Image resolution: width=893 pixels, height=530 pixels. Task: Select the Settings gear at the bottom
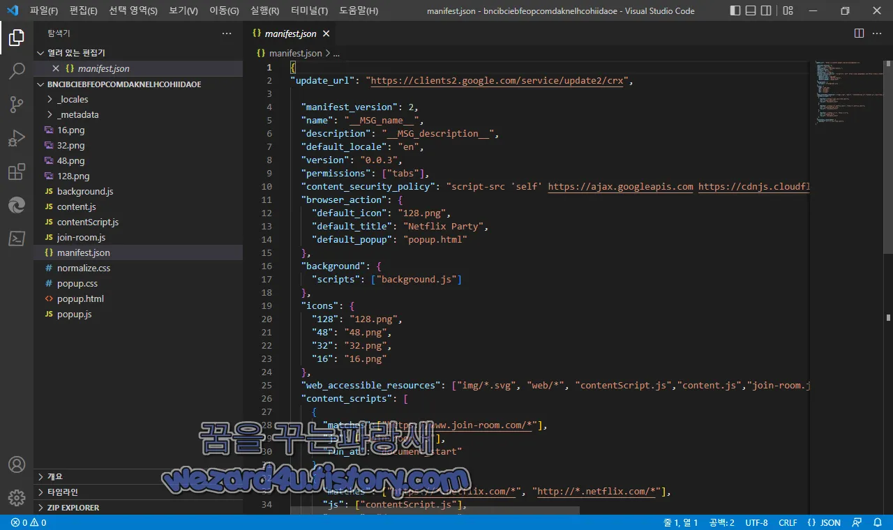point(17,497)
